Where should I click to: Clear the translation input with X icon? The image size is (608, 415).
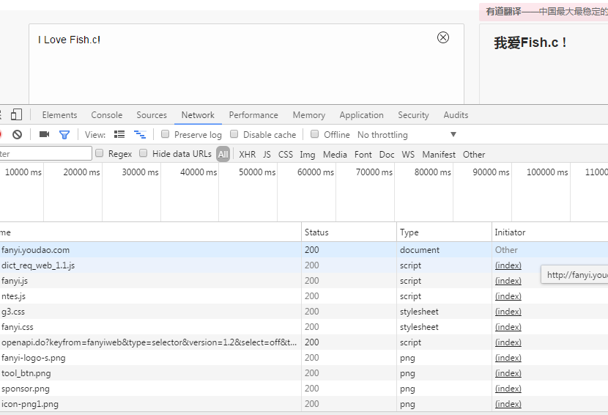(x=443, y=38)
